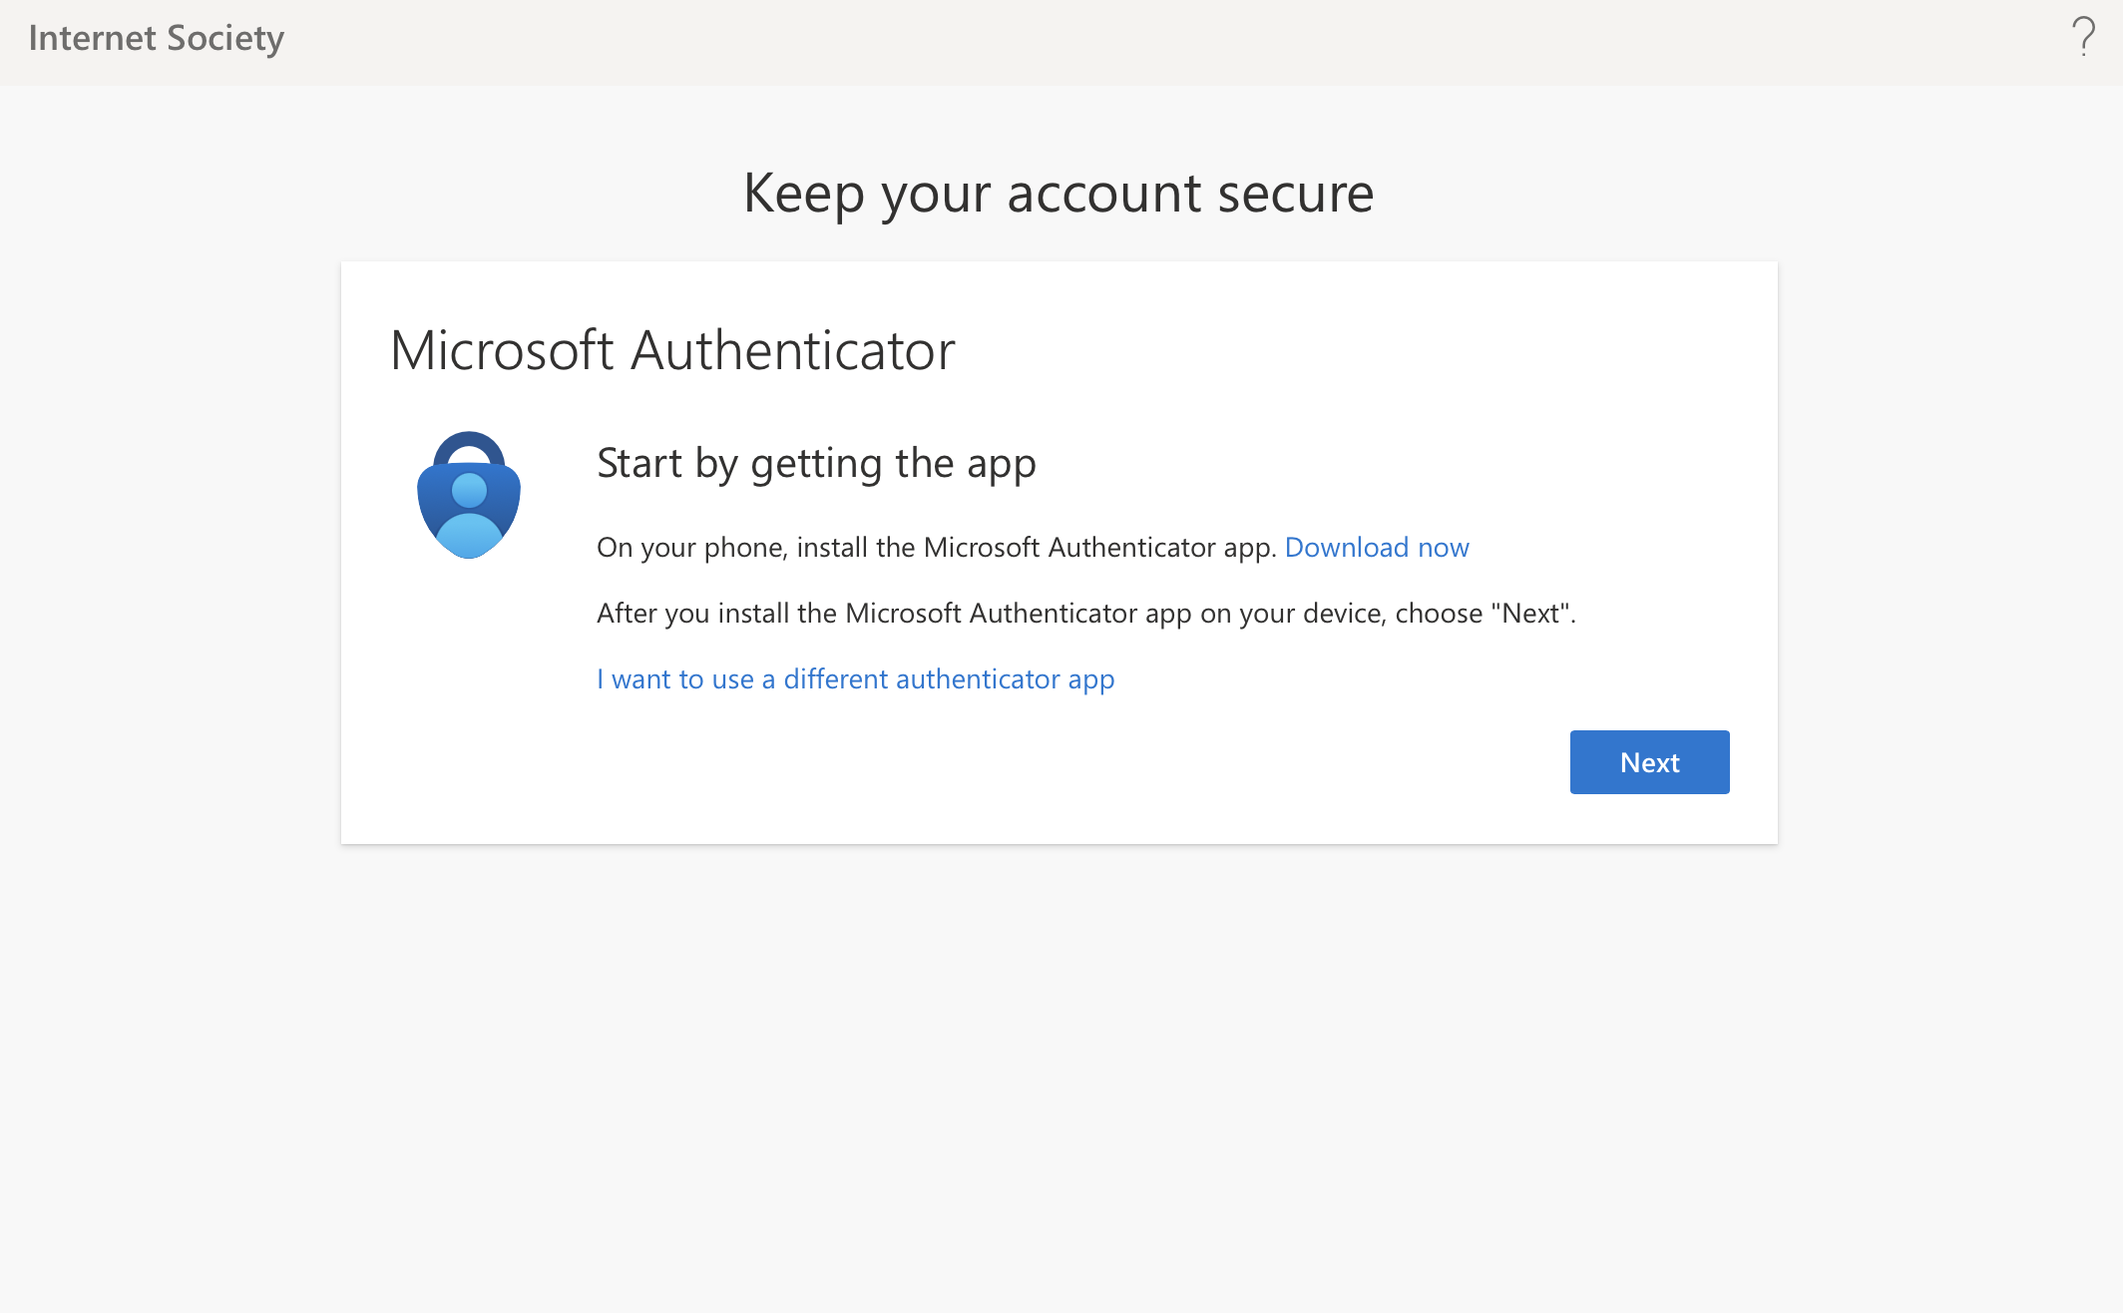
Task: Click the word secure in the page heading
Action: (x=1295, y=193)
